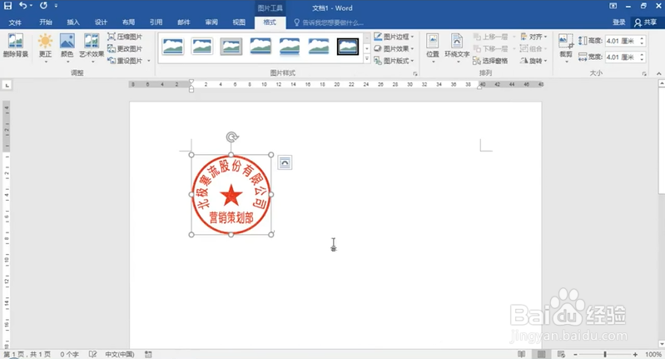This screenshot has height=359, width=665.
Task: Click the zoom slider in status bar
Action: pos(605,354)
